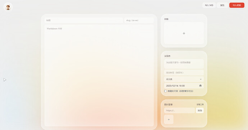The image size is (248, 130).
Task: Click the 压缩工具 link in image manager
Action: 200,105
